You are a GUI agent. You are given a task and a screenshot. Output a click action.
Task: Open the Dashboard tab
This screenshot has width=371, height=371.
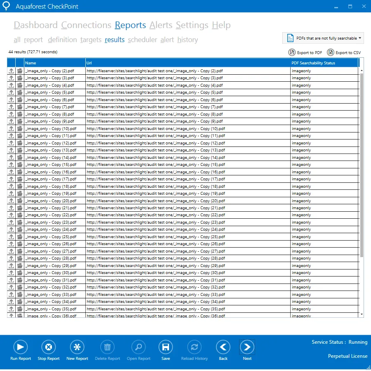[x=36, y=25]
